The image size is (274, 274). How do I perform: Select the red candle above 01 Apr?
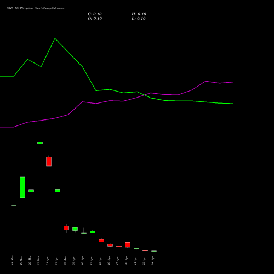[49, 161]
